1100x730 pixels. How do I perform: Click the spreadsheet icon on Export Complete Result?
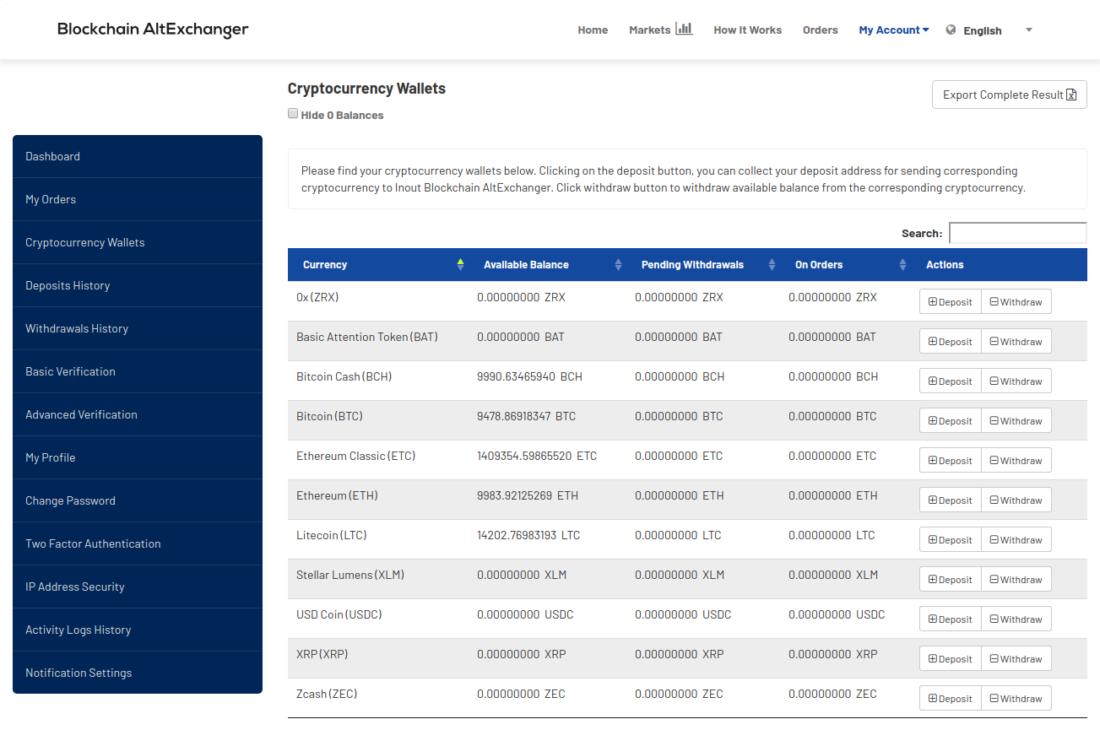[1071, 95]
